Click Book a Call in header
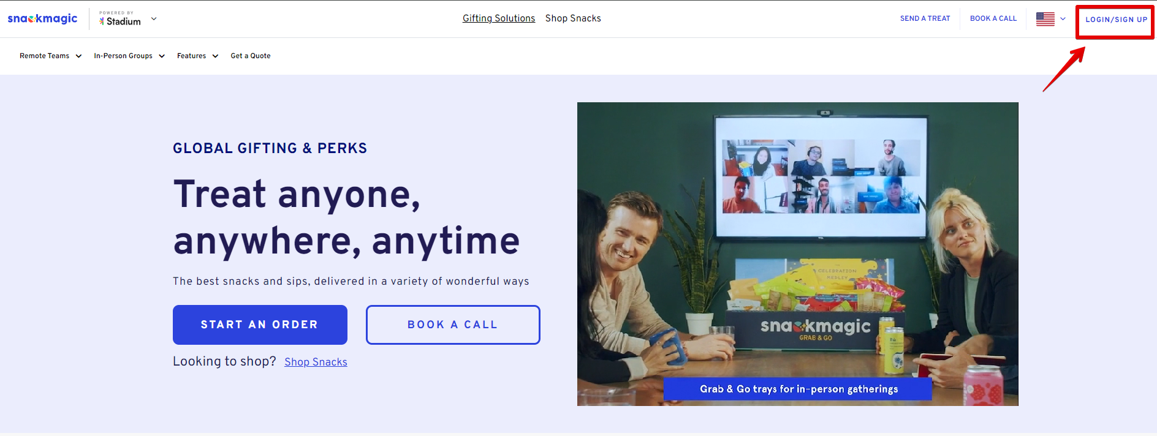 tap(993, 18)
